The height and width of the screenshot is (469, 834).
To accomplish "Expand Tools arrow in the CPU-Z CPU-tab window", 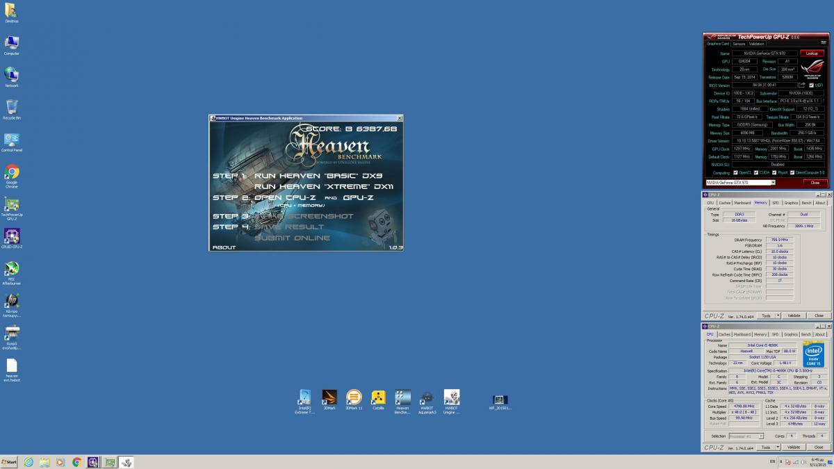I will click(777, 447).
